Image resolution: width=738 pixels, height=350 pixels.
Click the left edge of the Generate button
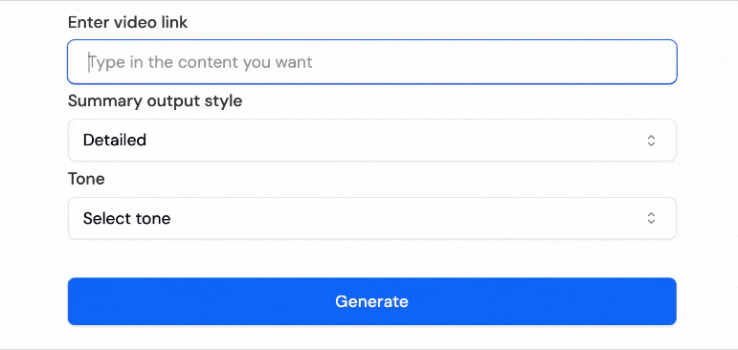[x=78, y=301]
